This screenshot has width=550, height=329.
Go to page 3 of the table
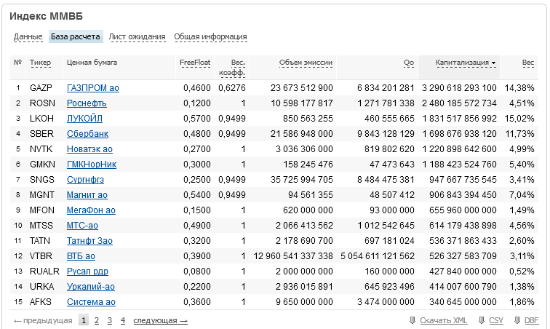pyautogui.click(x=110, y=320)
